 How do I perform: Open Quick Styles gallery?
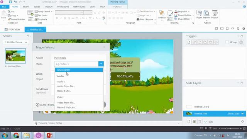[x=170, y=15]
